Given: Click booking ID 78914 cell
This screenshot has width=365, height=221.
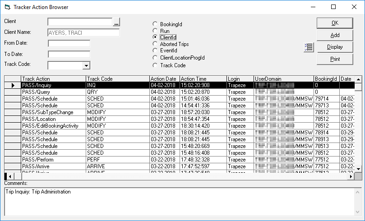Looking at the screenshot, I should (327, 132).
